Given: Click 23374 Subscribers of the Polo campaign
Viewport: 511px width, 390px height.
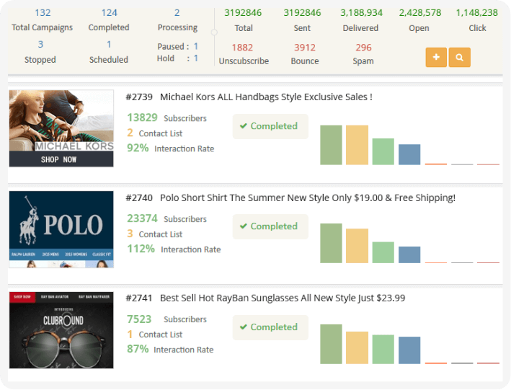Looking at the screenshot, I should click(166, 218).
